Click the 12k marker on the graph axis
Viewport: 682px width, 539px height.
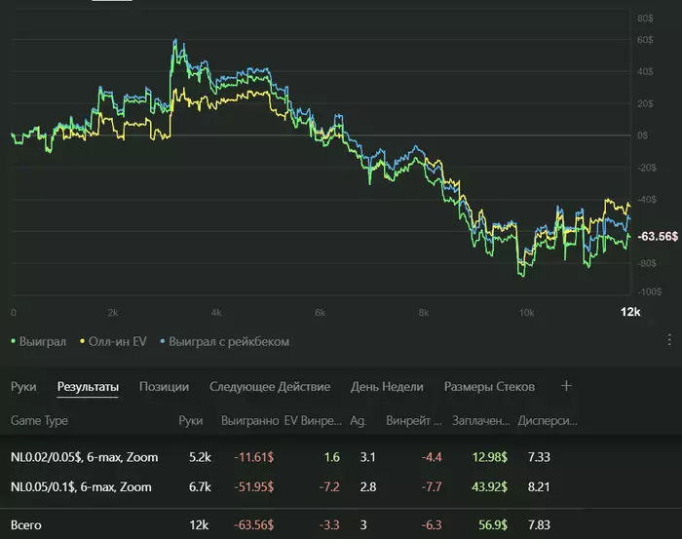630,312
